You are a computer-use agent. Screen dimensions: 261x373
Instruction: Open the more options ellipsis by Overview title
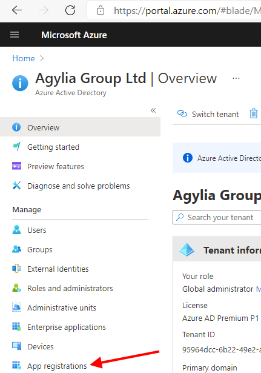tap(236, 78)
